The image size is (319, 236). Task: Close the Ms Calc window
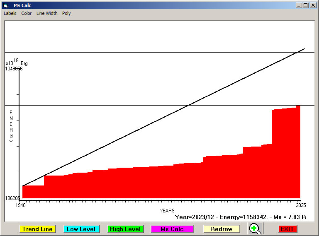click(x=313, y=5)
